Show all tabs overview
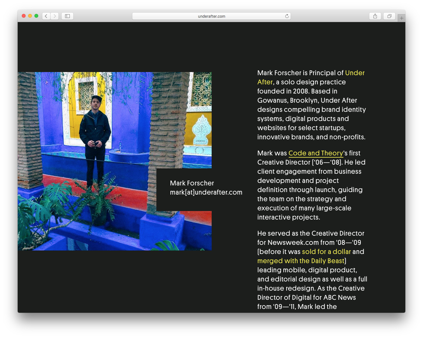The height and width of the screenshot is (338, 423). pyautogui.click(x=389, y=16)
